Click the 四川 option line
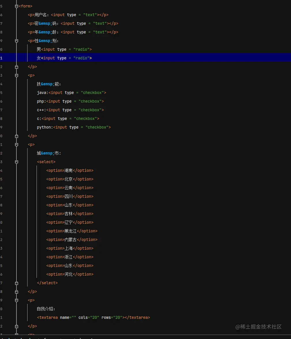291x339 pixels. pyautogui.click(x=70, y=197)
